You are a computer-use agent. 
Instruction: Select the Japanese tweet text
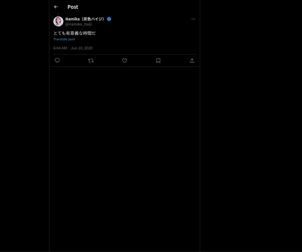tap(75, 33)
